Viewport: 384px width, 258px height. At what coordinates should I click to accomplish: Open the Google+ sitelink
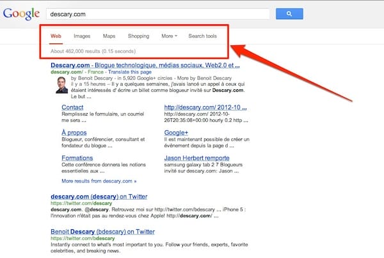(x=176, y=133)
